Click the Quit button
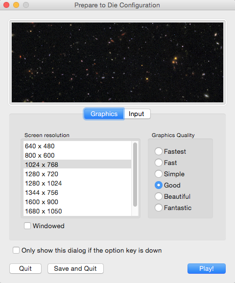 [x=25, y=269]
